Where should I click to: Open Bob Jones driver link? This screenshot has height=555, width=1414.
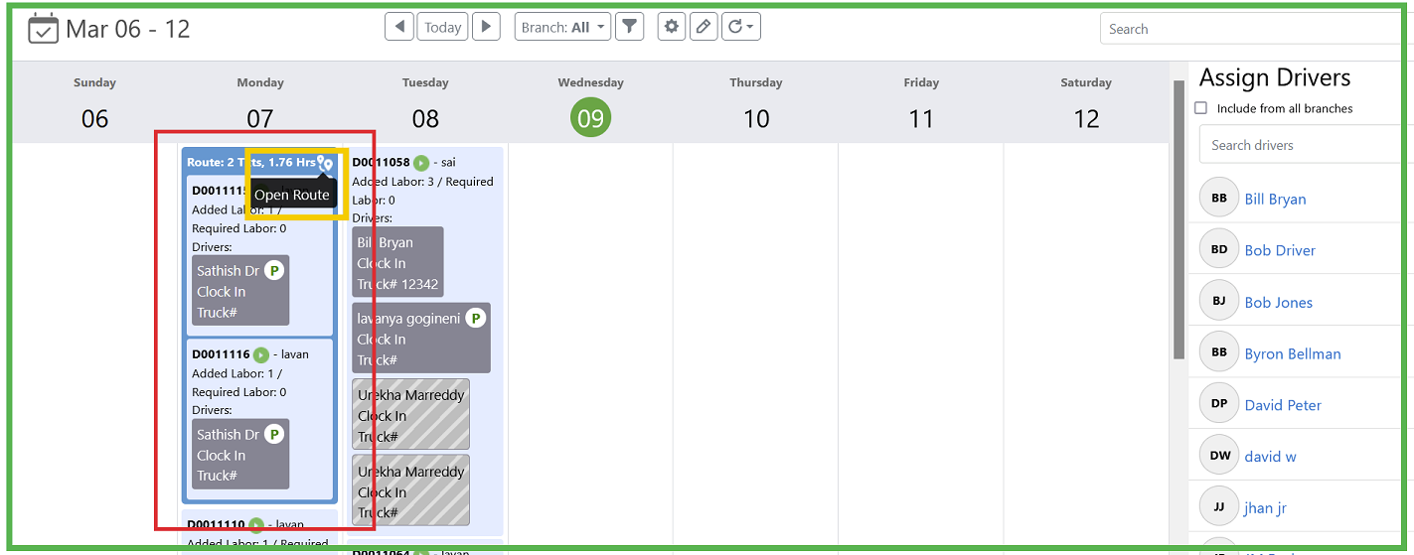pos(1279,302)
